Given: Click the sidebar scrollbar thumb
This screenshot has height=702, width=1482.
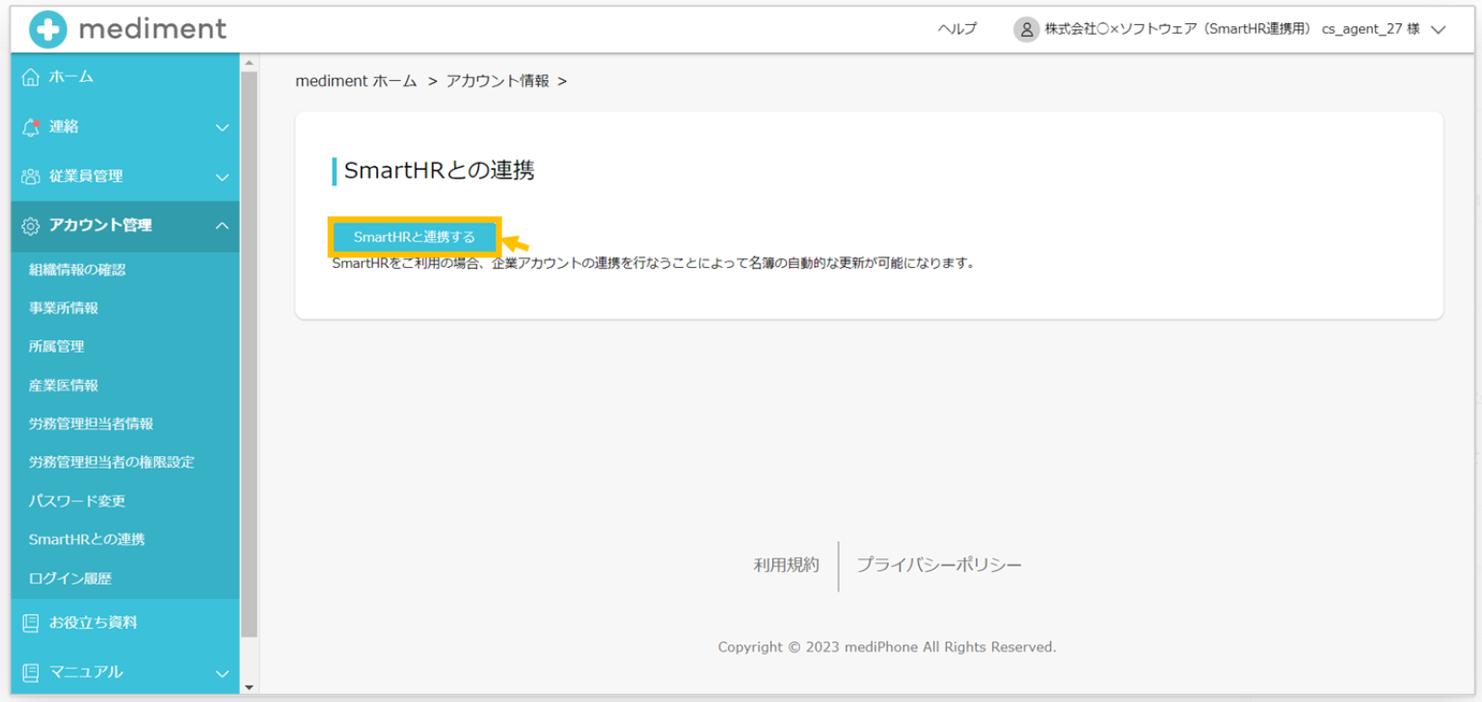Looking at the screenshot, I should (249, 354).
